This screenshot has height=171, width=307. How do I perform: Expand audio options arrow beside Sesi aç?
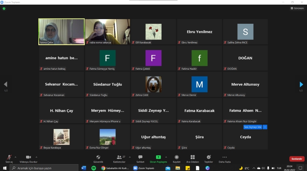point(15,157)
